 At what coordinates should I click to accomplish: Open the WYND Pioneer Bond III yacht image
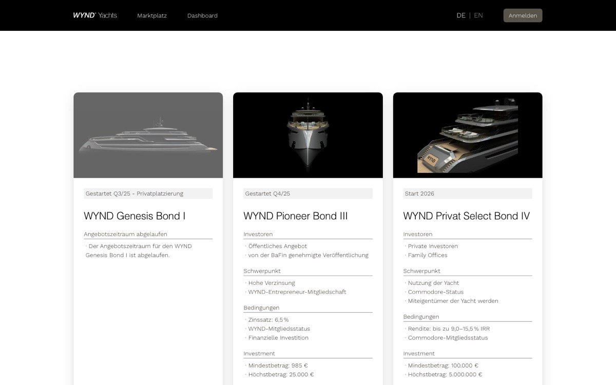point(308,135)
